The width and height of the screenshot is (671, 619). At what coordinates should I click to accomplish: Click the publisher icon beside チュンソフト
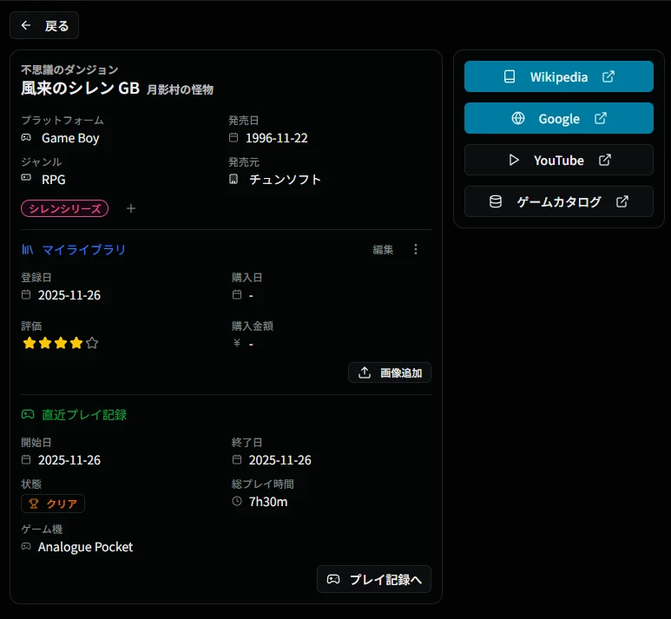point(234,179)
